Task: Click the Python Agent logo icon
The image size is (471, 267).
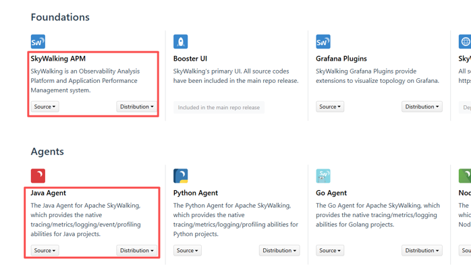Action: (x=181, y=176)
